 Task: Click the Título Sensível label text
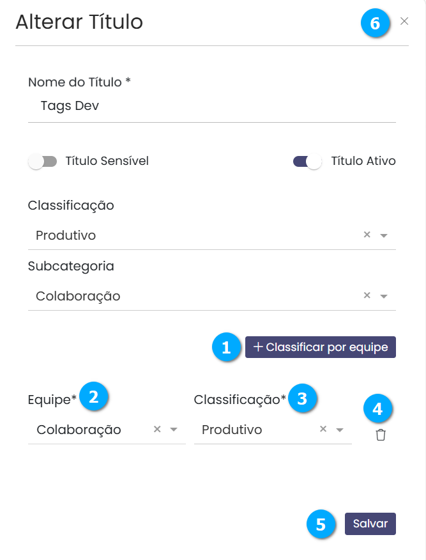coord(107,161)
